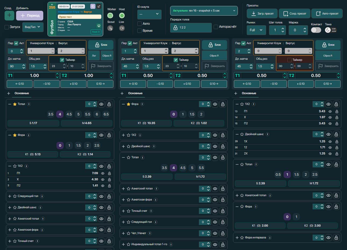347x250 pixels.
Task: Click the Дл. матча field showing 90
Action: pyautogui.click(x=17, y=66)
